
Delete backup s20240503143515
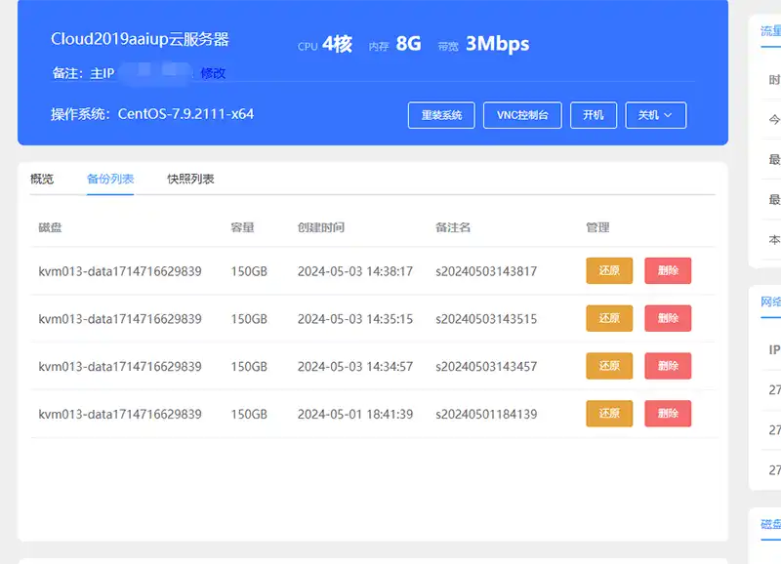click(x=668, y=318)
